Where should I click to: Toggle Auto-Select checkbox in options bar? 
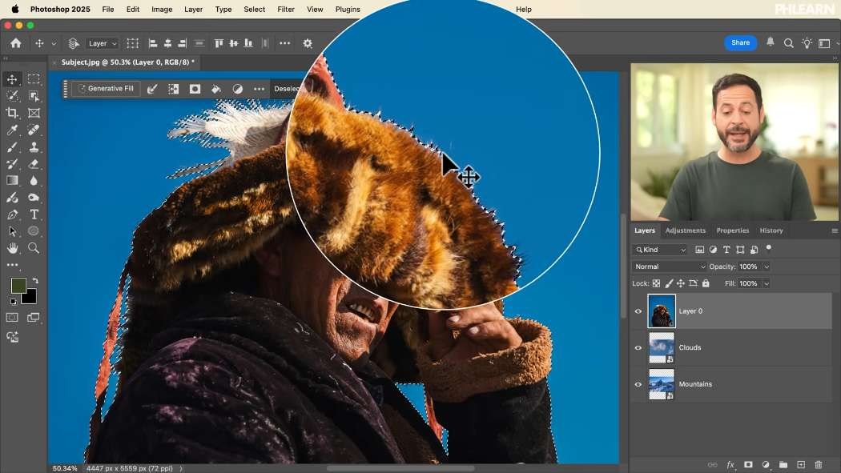click(x=74, y=43)
